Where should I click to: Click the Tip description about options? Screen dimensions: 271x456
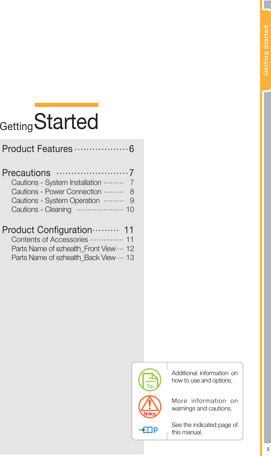pos(204,377)
